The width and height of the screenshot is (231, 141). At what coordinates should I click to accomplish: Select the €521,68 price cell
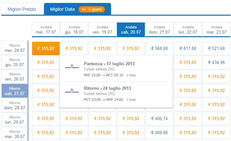[216, 48]
